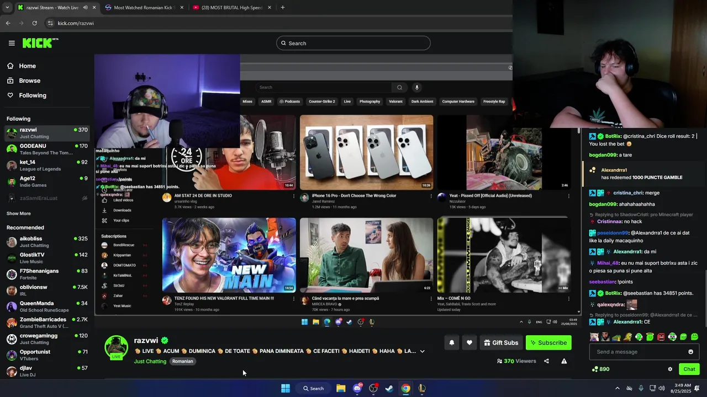Click the Gift Subs button
707x397 pixels.
501,342
